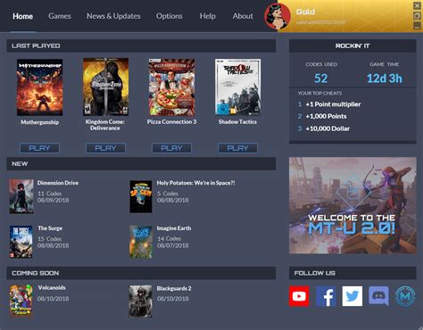This screenshot has width=423, height=330.
Task: Play Mothergunship with its PLAY button
Action: click(x=39, y=148)
